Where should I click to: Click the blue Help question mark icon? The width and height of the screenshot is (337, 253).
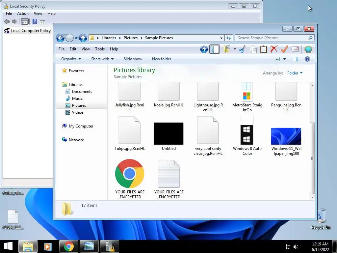click(x=307, y=59)
